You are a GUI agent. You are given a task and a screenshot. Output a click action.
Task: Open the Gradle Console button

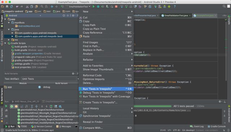(x=217, y=127)
